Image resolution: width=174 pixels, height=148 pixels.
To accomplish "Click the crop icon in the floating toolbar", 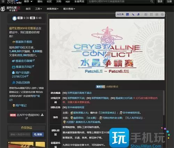I will [151, 15].
